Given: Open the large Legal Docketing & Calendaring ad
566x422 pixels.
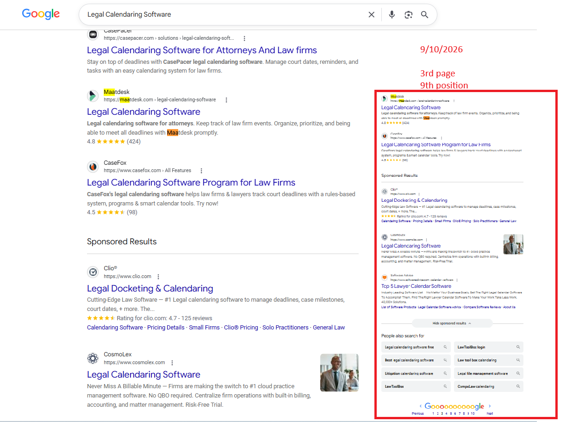Looking at the screenshot, I should click(150, 288).
